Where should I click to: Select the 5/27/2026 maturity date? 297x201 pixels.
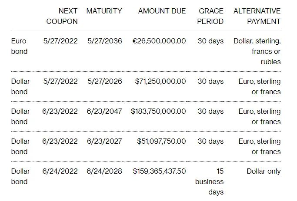[105, 81]
